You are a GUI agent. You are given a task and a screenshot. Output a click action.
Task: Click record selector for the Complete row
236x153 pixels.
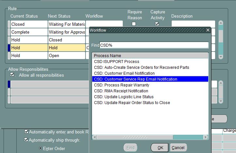[x=9, y=32]
